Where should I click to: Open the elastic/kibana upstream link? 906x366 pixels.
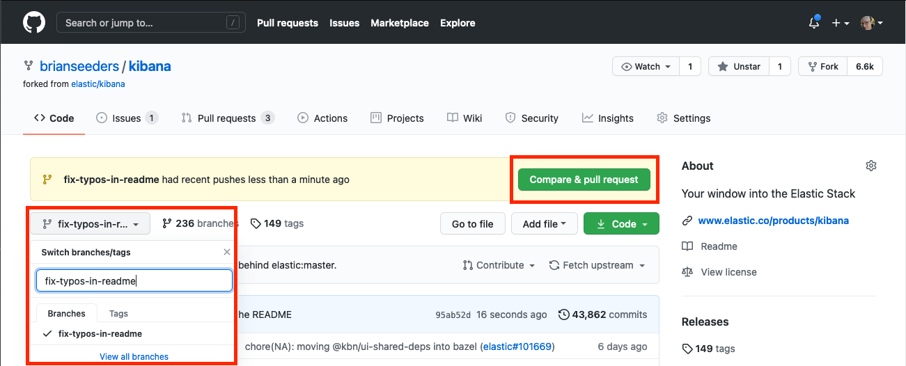(x=98, y=84)
